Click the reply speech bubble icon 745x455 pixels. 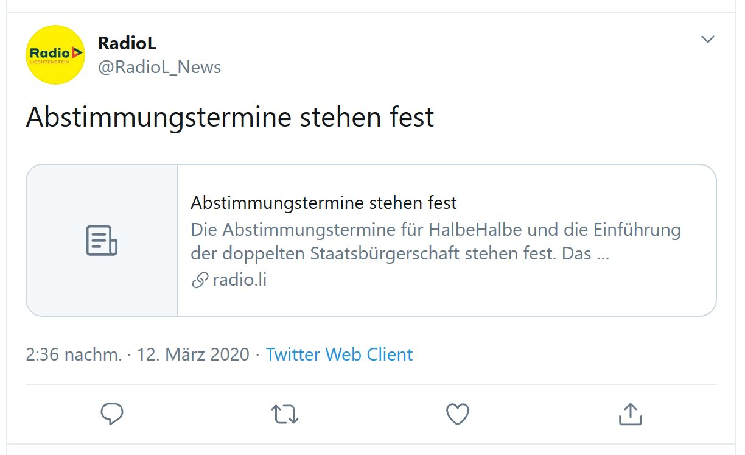pos(112,414)
